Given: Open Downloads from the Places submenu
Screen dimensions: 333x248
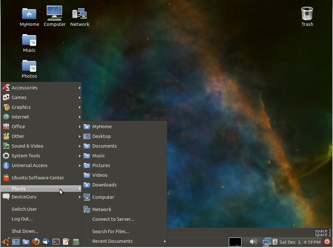Looking at the screenshot, I should [124, 185].
